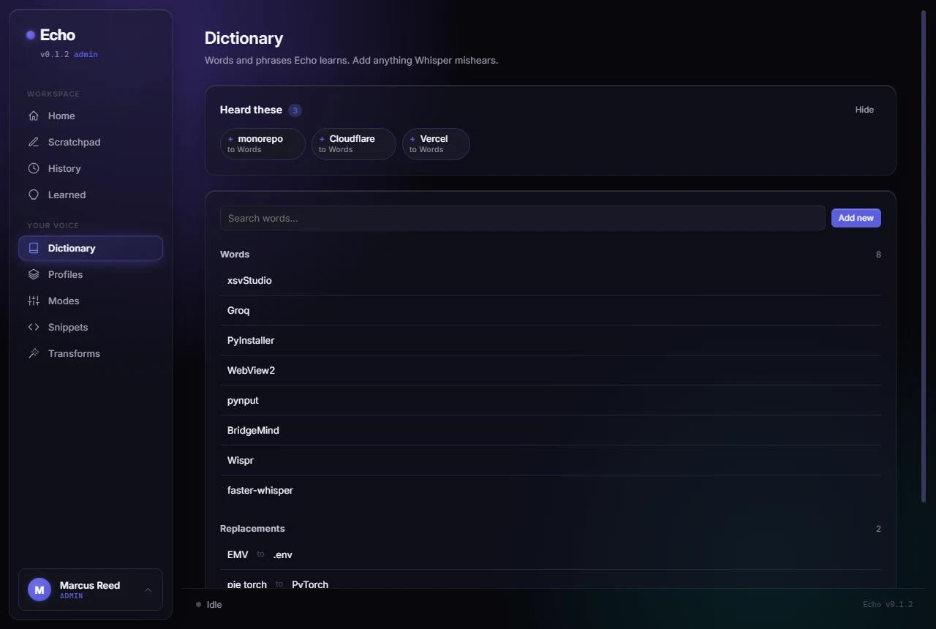
Task: Click Echo v0.1.2 in status bar
Action: click(888, 605)
